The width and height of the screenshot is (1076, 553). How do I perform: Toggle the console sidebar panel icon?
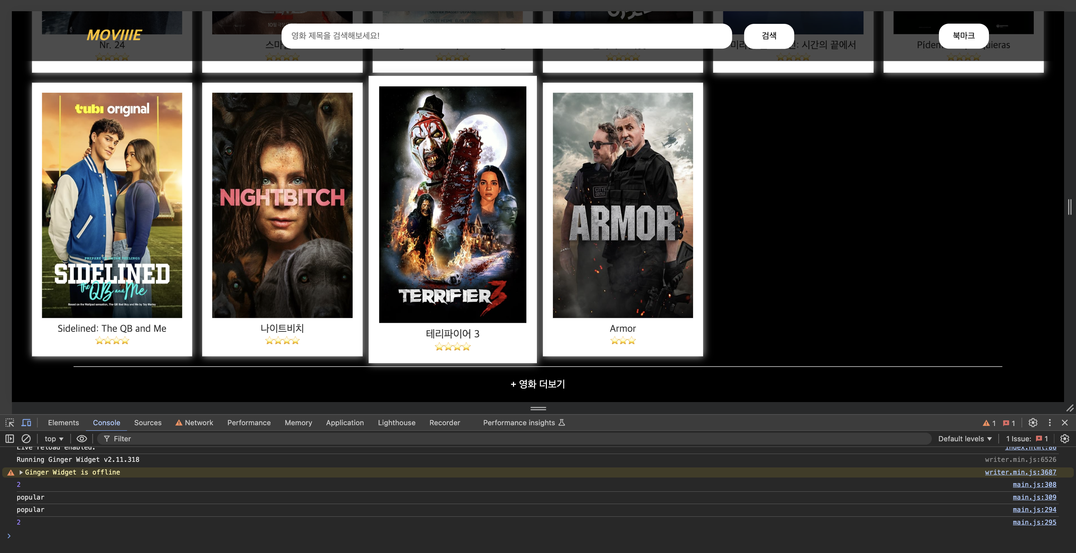pos(10,439)
